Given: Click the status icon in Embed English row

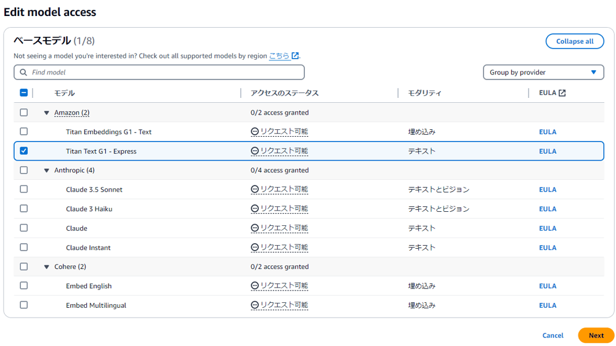Looking at the screenshot, I should (254, 286).
